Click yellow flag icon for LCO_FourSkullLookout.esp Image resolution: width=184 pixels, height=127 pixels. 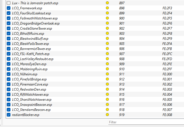(107, 13)
